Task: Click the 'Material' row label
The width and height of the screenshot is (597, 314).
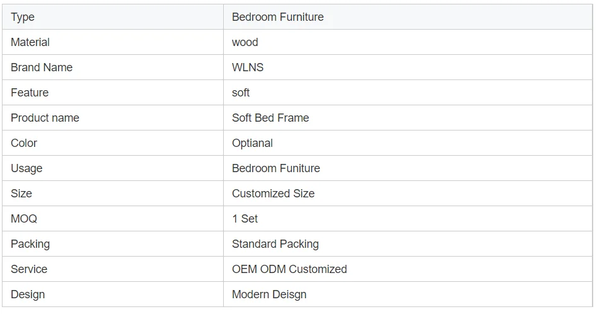Action: tap(30, 42)
